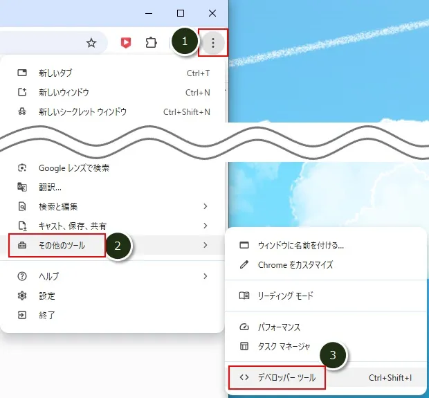
Task: Click the bookmark star icon in address bar
Action: pyautogui.click(x=91, y=43)
